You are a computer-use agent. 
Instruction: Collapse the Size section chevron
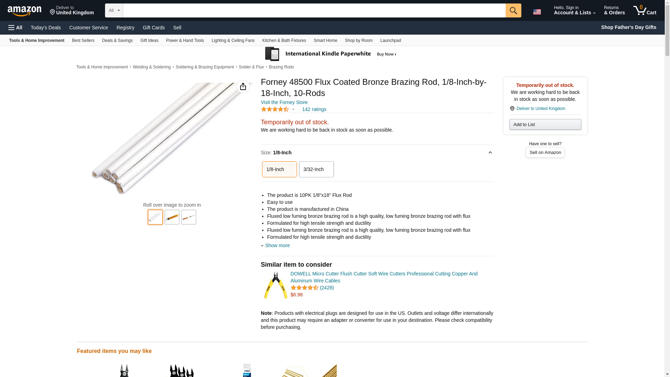[x=490, y=153]
